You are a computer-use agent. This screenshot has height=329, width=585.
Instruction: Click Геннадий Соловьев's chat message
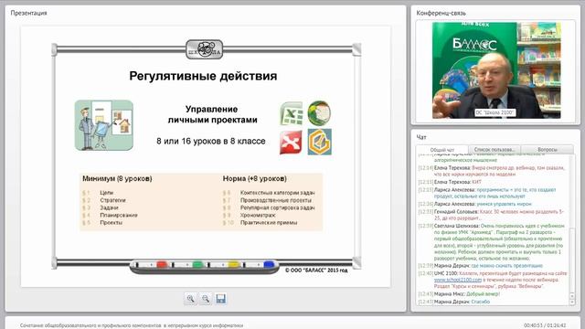click(492, 215)
